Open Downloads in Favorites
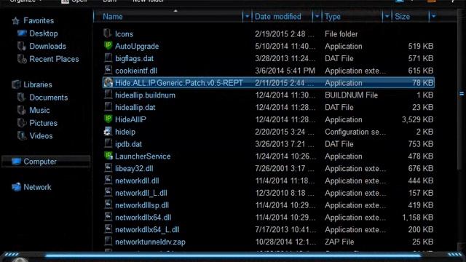The width and height of the screenshot is (466, 262). click(x=48, y=47)
